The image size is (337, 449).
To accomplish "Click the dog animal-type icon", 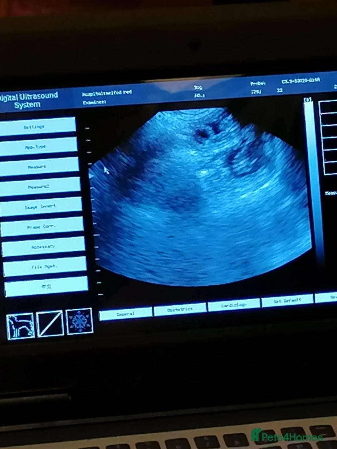I will 20,326.
